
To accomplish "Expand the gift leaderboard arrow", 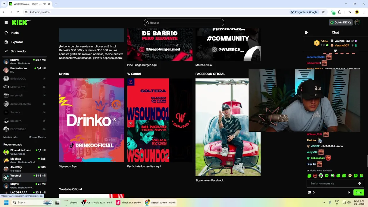I will tap(335, 51).
